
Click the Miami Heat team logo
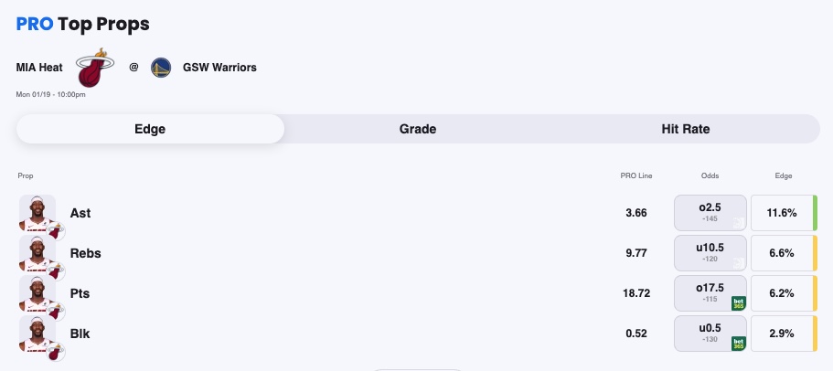tap(95, 68)
